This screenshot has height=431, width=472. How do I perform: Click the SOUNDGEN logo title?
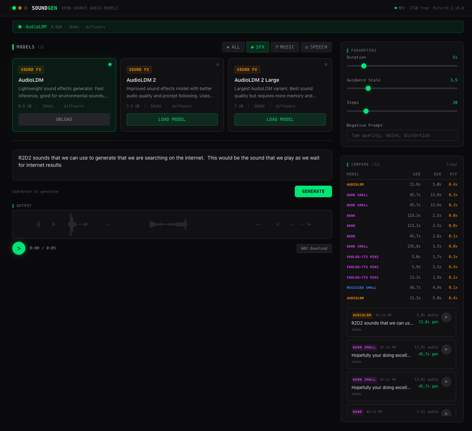pos(44,8)
